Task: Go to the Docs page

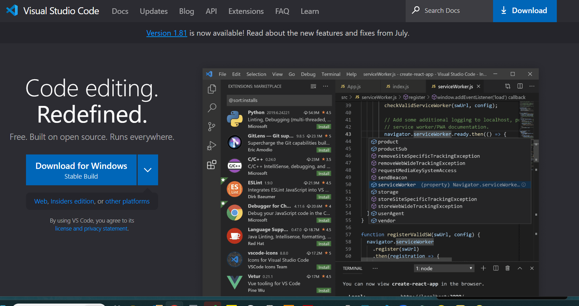Action: point(120,11)
